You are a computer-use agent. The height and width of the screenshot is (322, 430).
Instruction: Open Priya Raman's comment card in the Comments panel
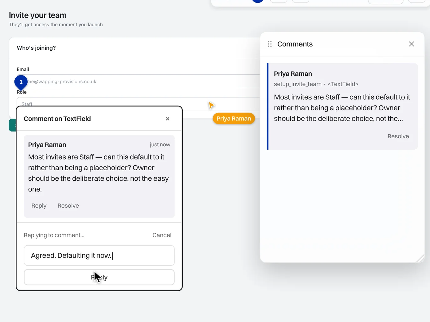[x=342, y=106]
